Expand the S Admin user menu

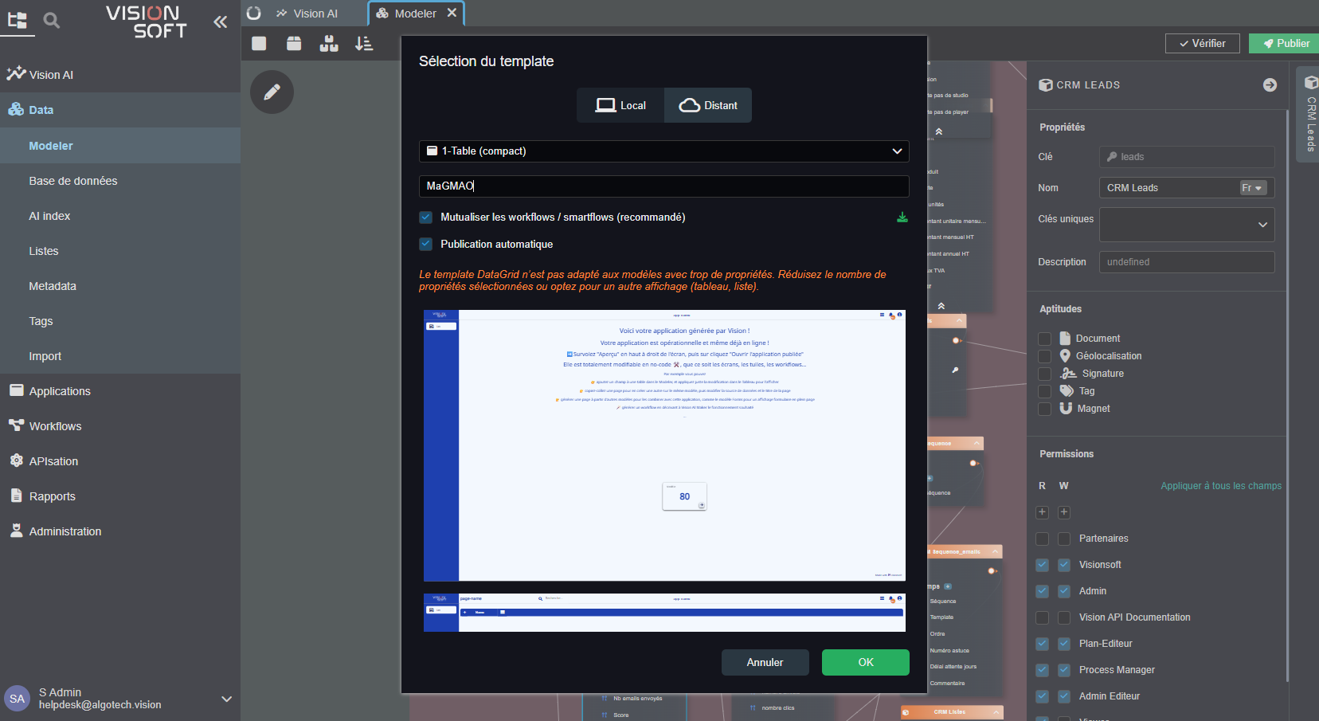click(226, 699)
